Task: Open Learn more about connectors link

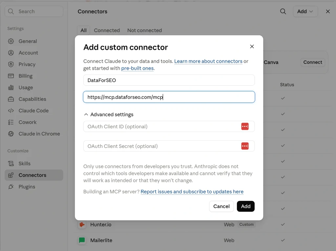Action: (x=208, y=61)
